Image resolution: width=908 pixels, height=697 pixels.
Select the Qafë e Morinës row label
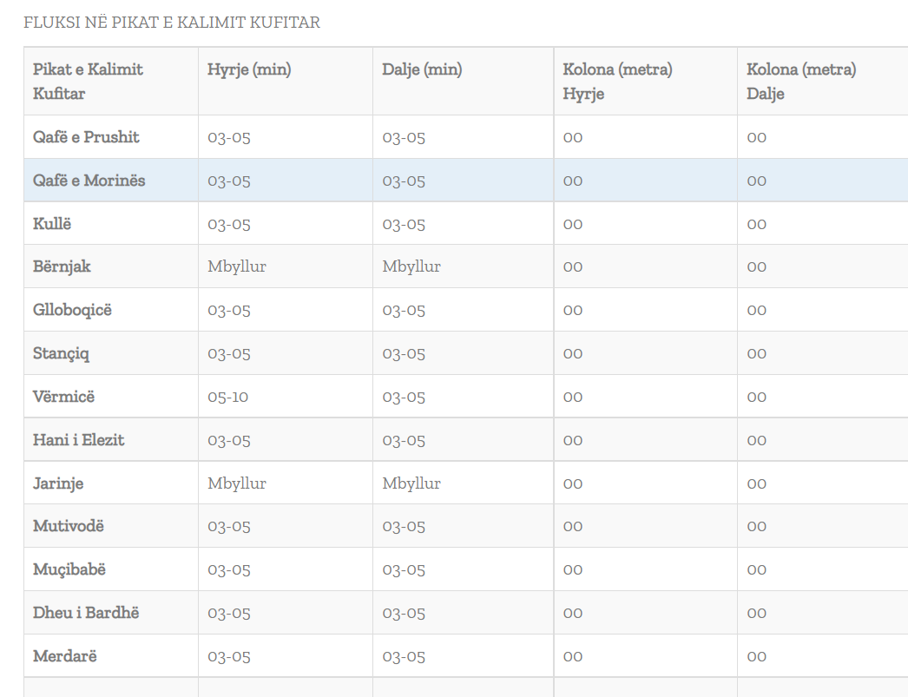pyautogui.click(x=89, y=181)
